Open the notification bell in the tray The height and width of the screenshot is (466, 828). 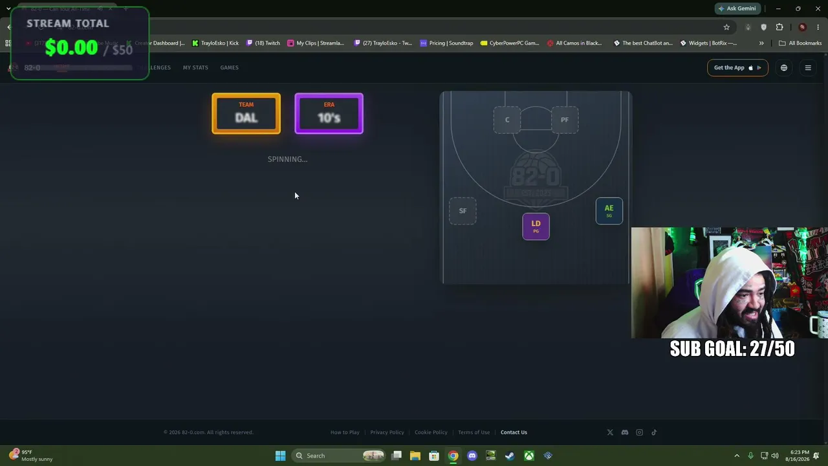[816, 456]
